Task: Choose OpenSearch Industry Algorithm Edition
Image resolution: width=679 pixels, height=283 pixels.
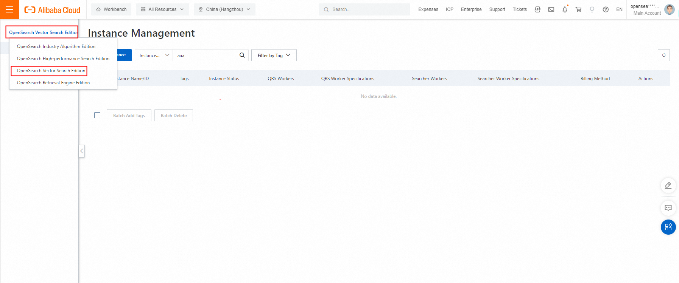Action: [x=56, y=46]
